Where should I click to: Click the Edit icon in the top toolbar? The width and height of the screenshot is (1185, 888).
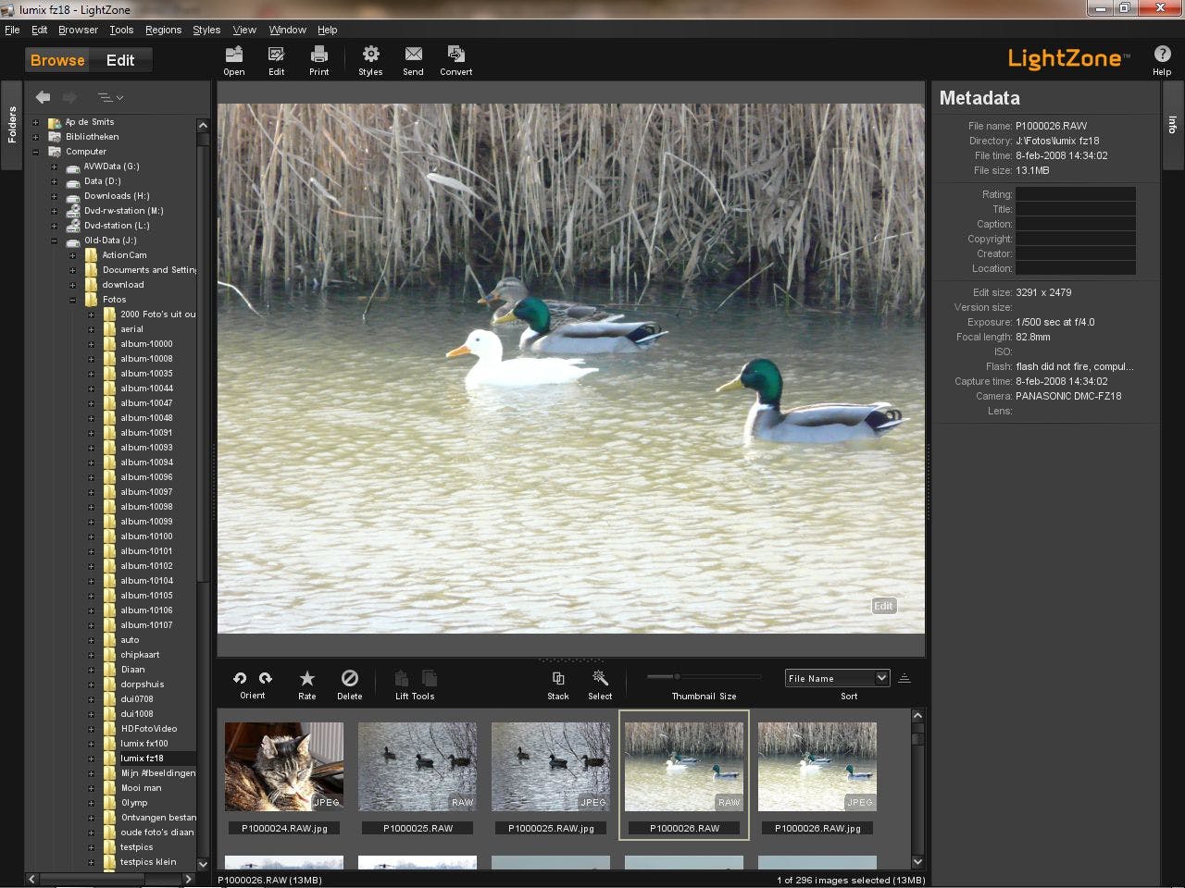[x=276, y=60]
